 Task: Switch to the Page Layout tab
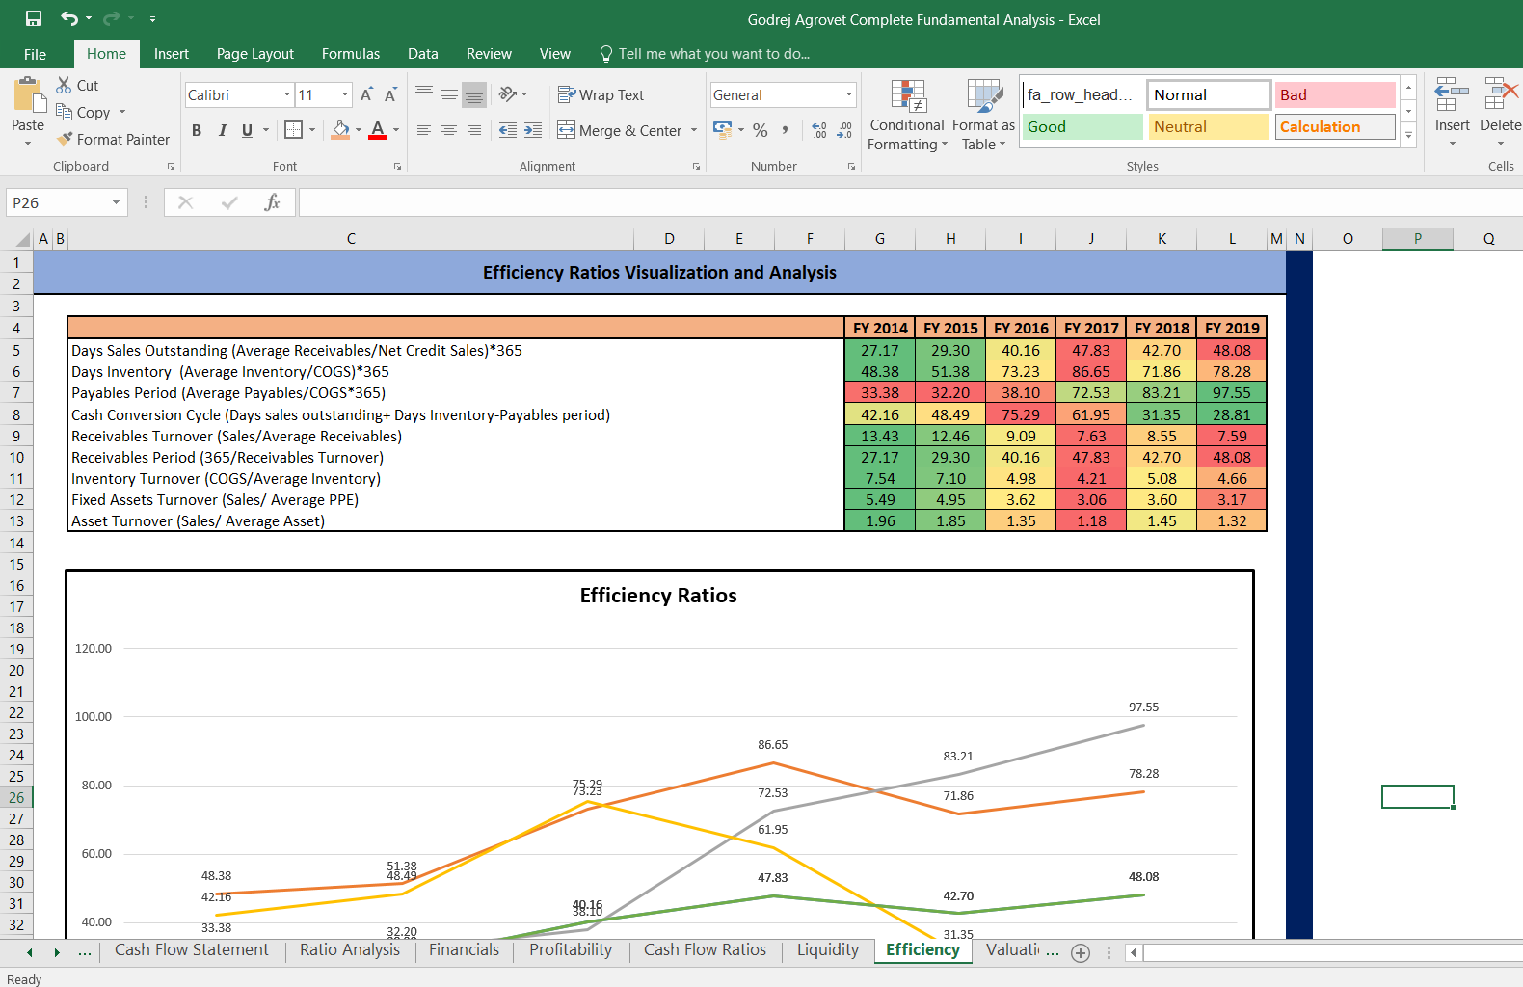point(255,54)
